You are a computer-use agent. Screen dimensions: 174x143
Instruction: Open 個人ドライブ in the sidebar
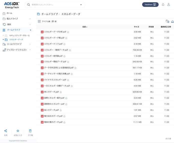[x=12, y=19]
